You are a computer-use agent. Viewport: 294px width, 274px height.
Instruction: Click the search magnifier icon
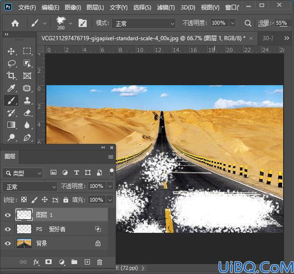(248, 23)
